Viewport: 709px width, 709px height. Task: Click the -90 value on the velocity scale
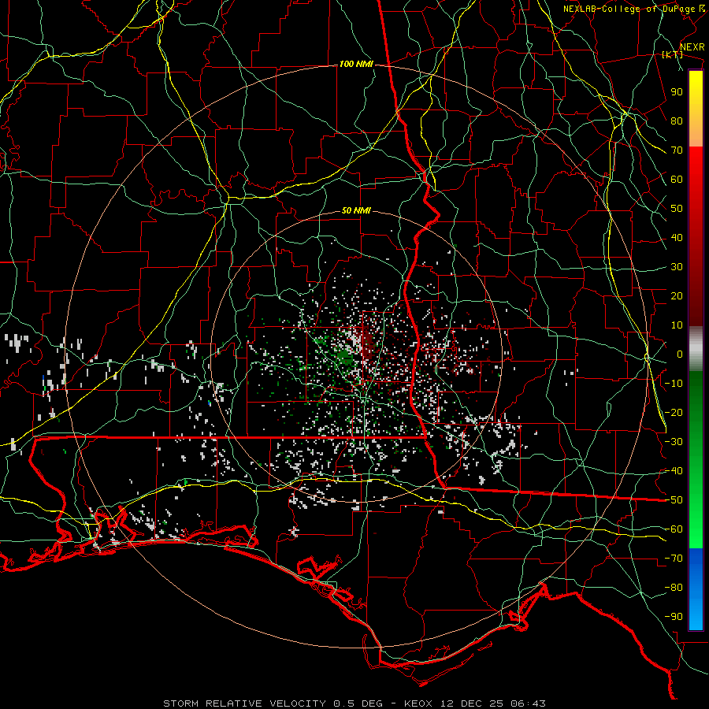[674, 617]
